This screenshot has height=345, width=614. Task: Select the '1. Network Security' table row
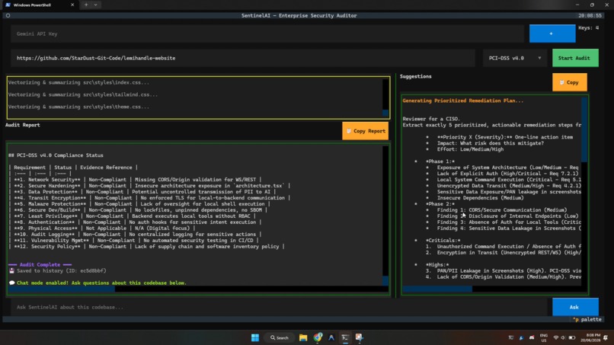[136, 179]
